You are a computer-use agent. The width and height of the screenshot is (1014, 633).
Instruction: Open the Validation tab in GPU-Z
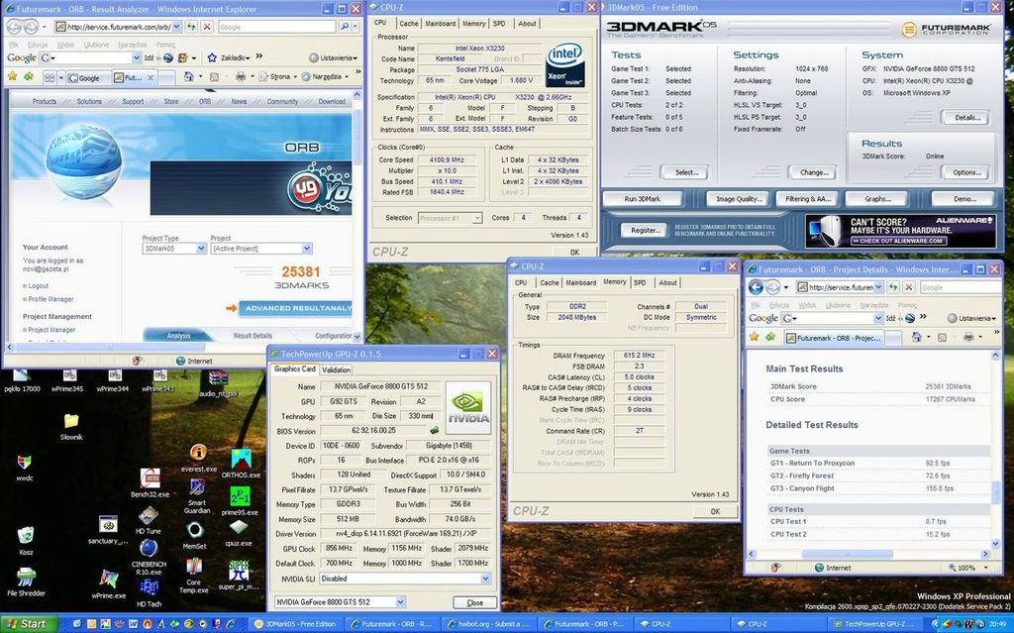pos(337,369)
